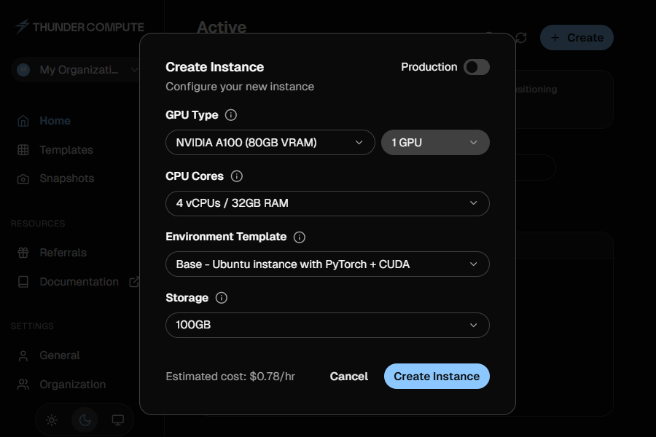Click the Create Instance button

437,376
